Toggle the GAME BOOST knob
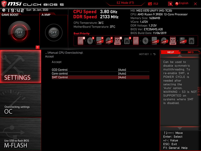 pyautogui.click(x=20, y=32)
